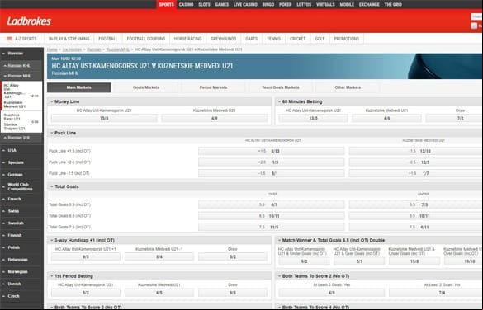
Task: Open Bingo in the top bar
Action: (x=268, y=4)
